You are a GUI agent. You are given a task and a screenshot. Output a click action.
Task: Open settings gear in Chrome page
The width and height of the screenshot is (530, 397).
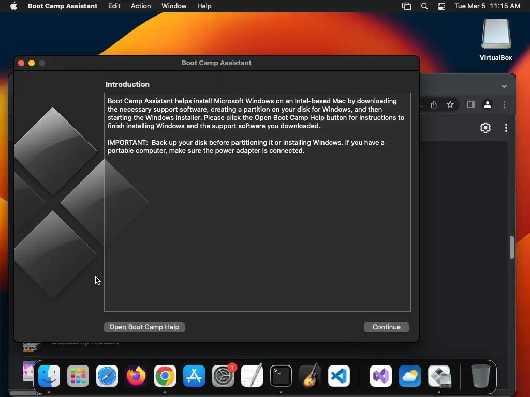pos(485,128)
